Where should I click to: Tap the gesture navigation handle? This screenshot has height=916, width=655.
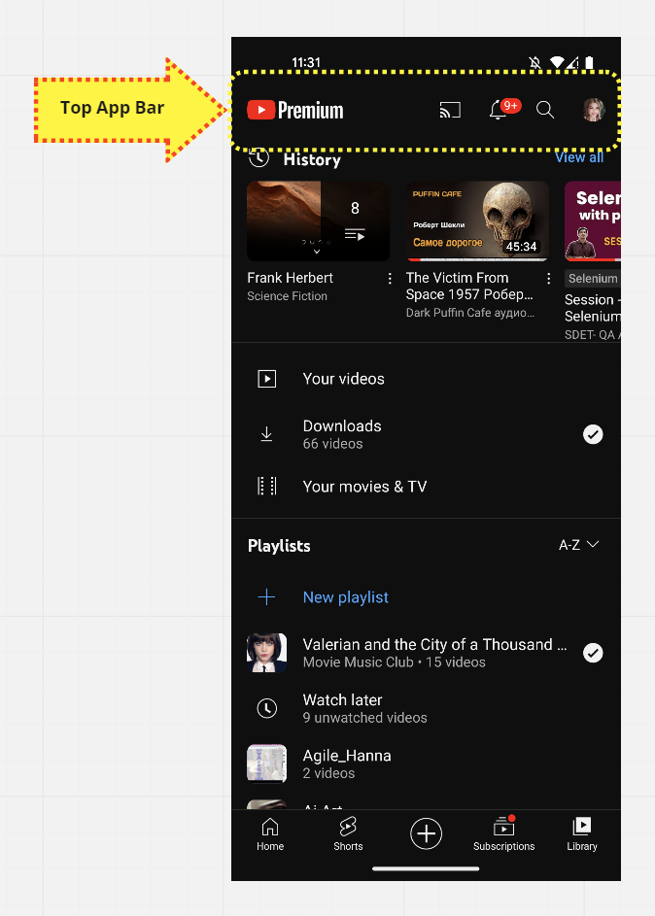(x=426, y=868)
